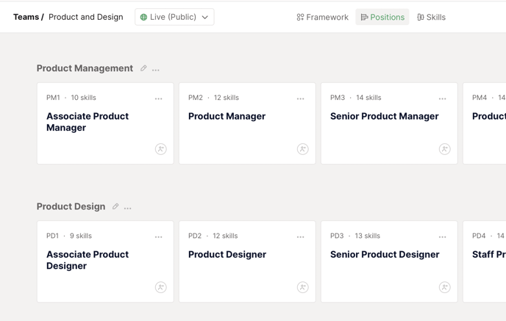Viewport: 506px width, 321px height.
Task: Open Product Design section options menu
Action: [128, 208]
